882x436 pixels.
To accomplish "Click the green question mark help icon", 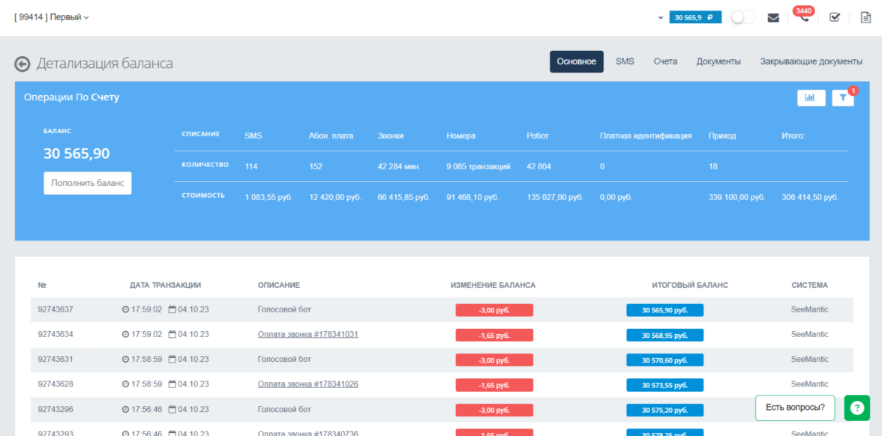I will [x=856, y=408].
